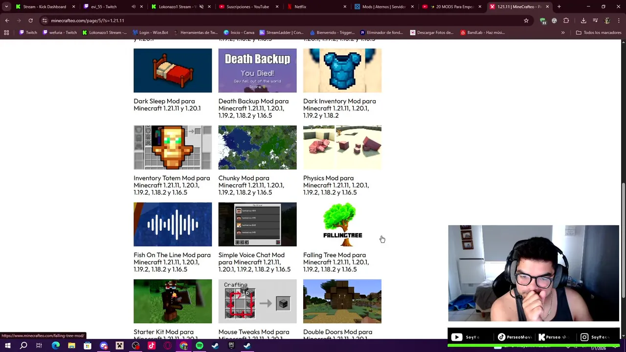
Task: Open the browser extensions puzzle icon
Action: pos(566,21)
